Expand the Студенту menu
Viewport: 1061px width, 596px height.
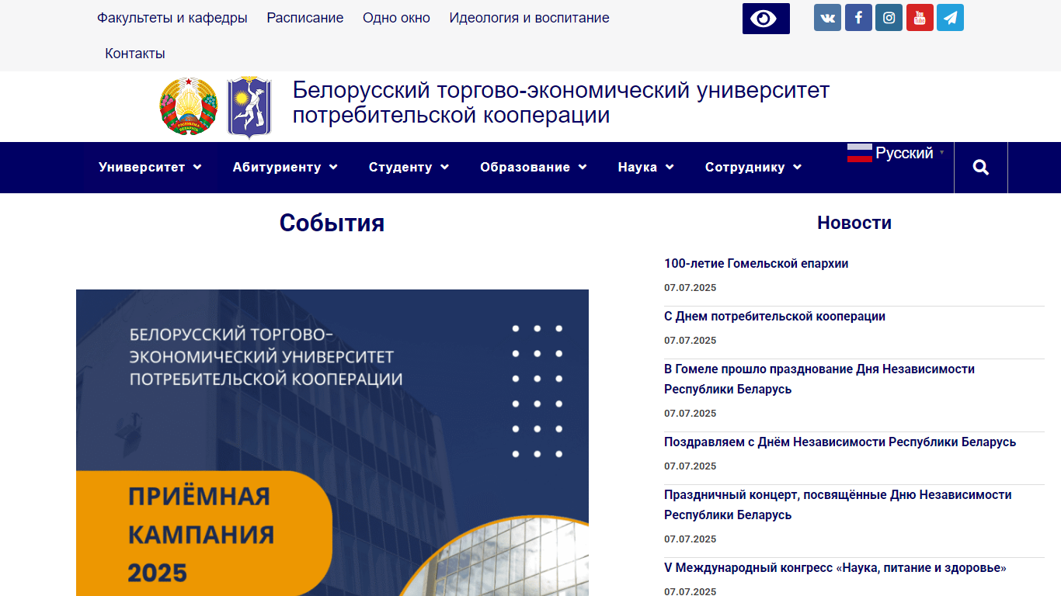tap(409, 168)
